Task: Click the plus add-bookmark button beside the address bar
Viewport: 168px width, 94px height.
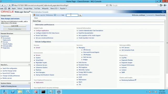Action: coord(10,5)
